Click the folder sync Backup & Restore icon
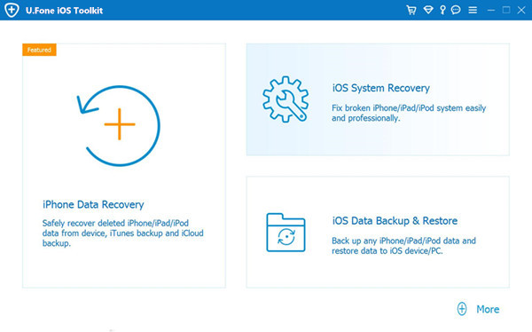Viewport: 532px width, 332px height. click(286, 233)
